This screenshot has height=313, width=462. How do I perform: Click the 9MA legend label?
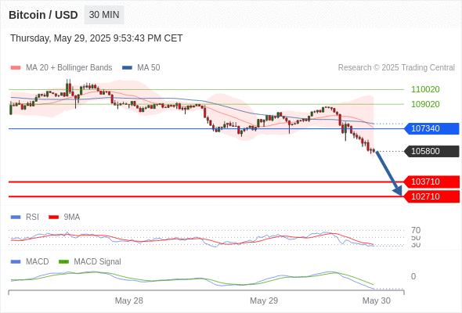[x=72, y=218]
